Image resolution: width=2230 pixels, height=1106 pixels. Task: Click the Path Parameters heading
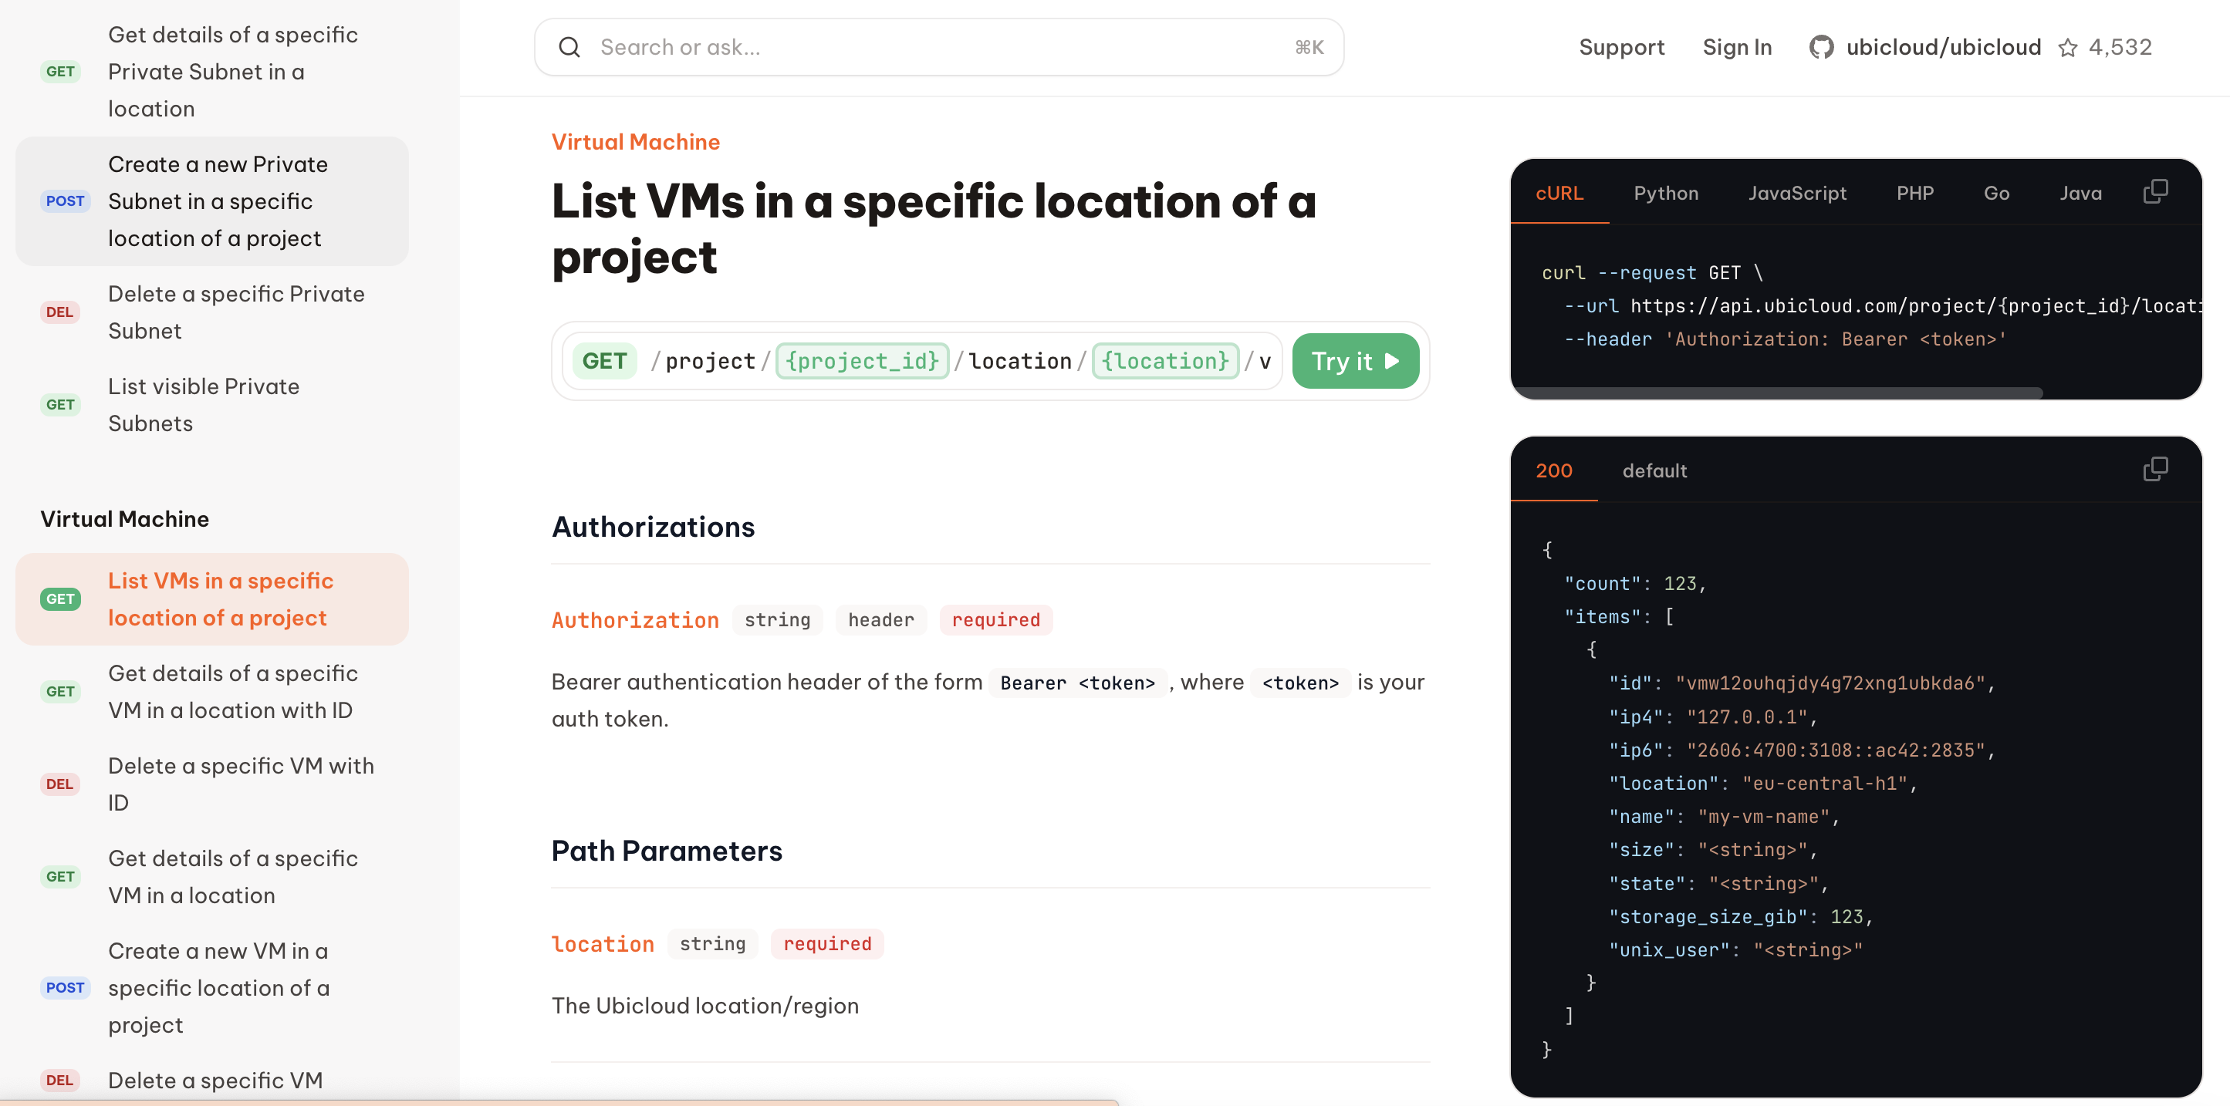(667, 851)
